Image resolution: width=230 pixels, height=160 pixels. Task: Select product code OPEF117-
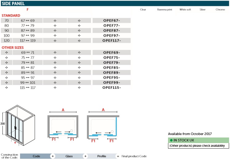(111, 40)
